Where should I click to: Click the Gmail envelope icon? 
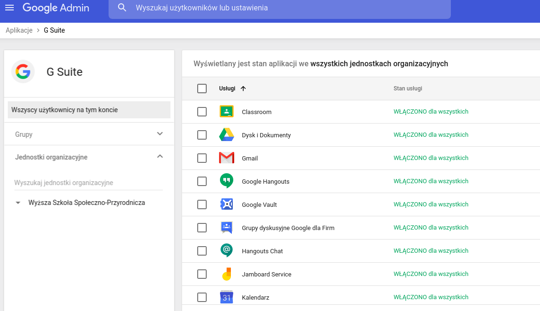tap(227, 158)
